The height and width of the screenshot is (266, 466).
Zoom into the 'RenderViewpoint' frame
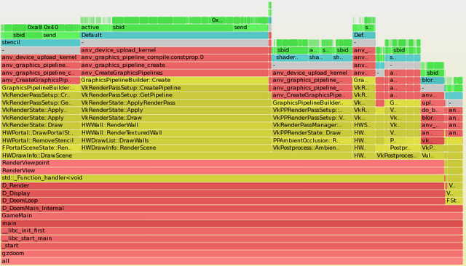(x=222, y=163)
